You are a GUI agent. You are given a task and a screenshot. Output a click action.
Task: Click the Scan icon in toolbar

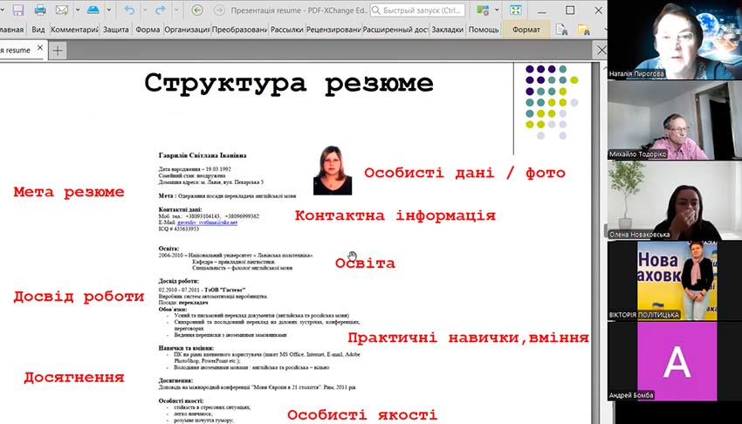[x=93, y=10]
